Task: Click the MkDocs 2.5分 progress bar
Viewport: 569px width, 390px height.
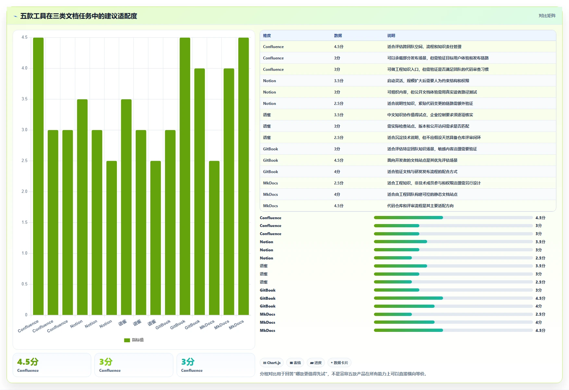Action: point(453,314)
